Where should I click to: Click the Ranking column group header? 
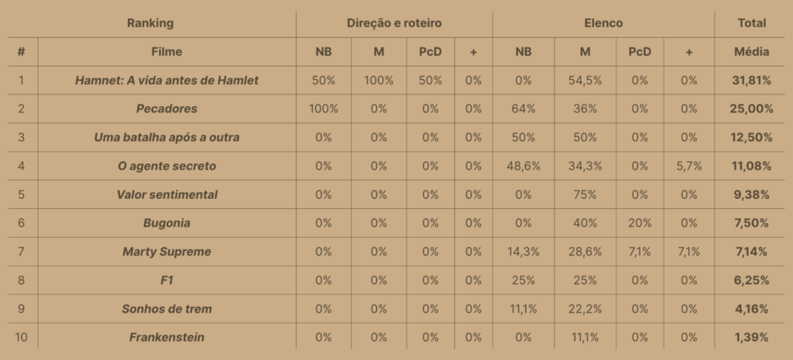pyautogui.click(x=150, y=23)
